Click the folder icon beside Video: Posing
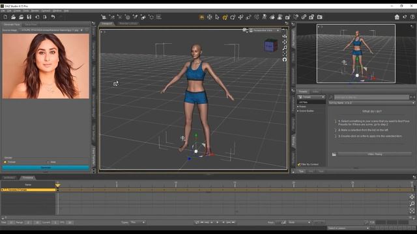417x234 pixels. [x=334, y=154]
